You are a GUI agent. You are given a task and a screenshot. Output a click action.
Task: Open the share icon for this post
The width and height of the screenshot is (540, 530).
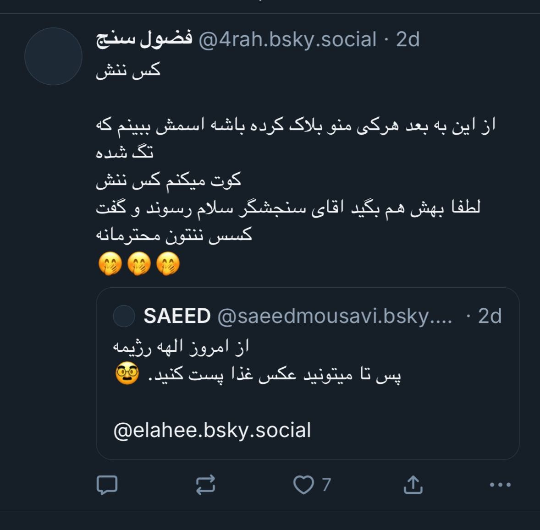413,485
